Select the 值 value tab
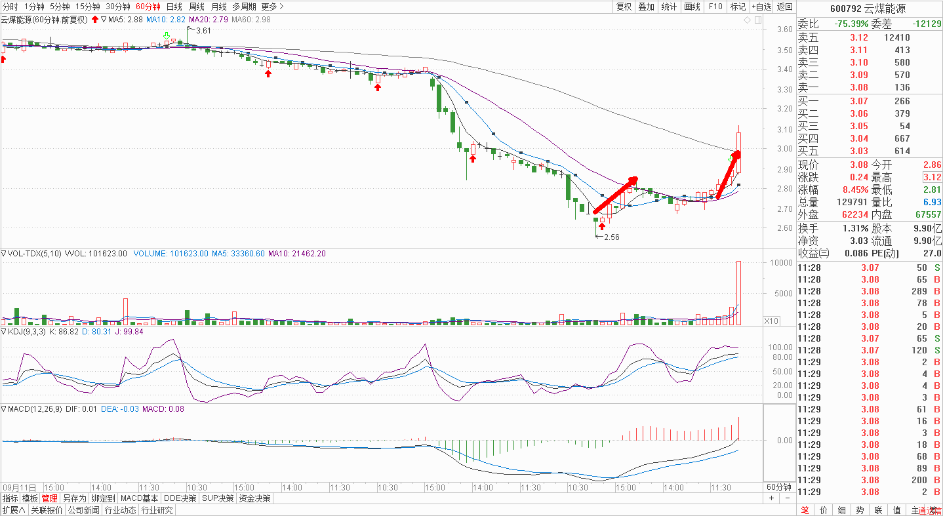Viewport: 943px width, 516px height. (897, 510)
